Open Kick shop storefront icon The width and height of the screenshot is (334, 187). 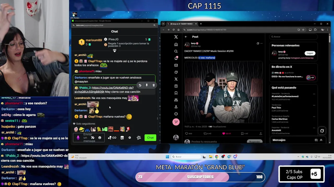[x=122, y=138]
